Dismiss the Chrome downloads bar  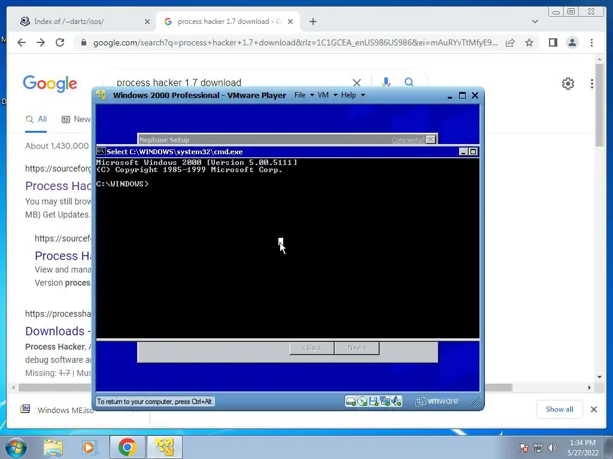[593, 409]
